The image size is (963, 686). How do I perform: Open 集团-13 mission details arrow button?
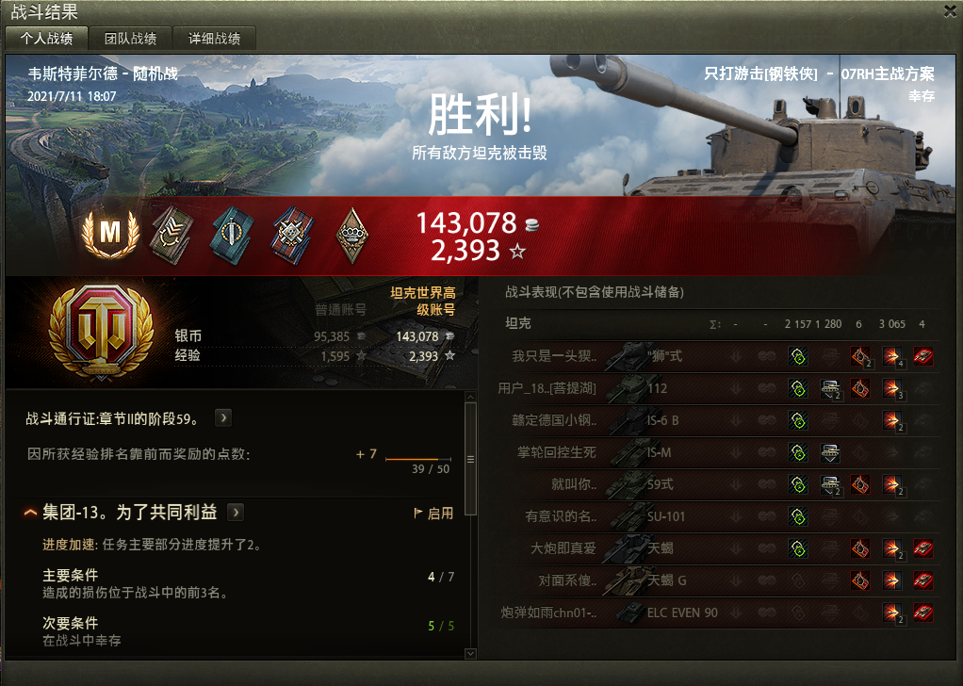236,513
